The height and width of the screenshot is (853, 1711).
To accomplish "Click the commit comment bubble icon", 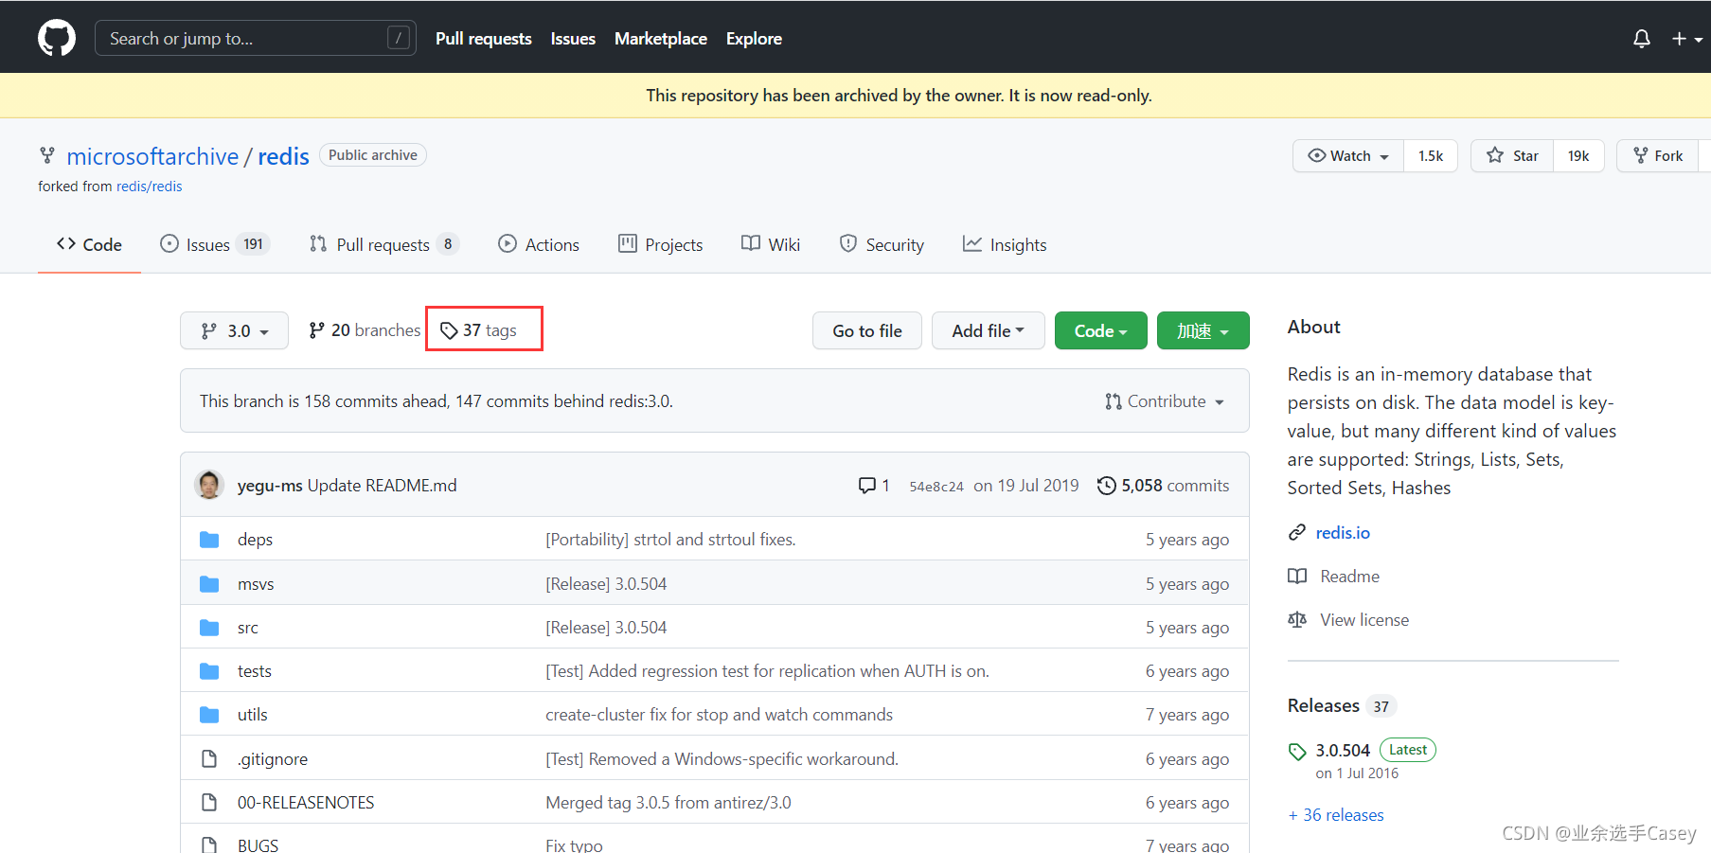I will (x=867, y=486).
